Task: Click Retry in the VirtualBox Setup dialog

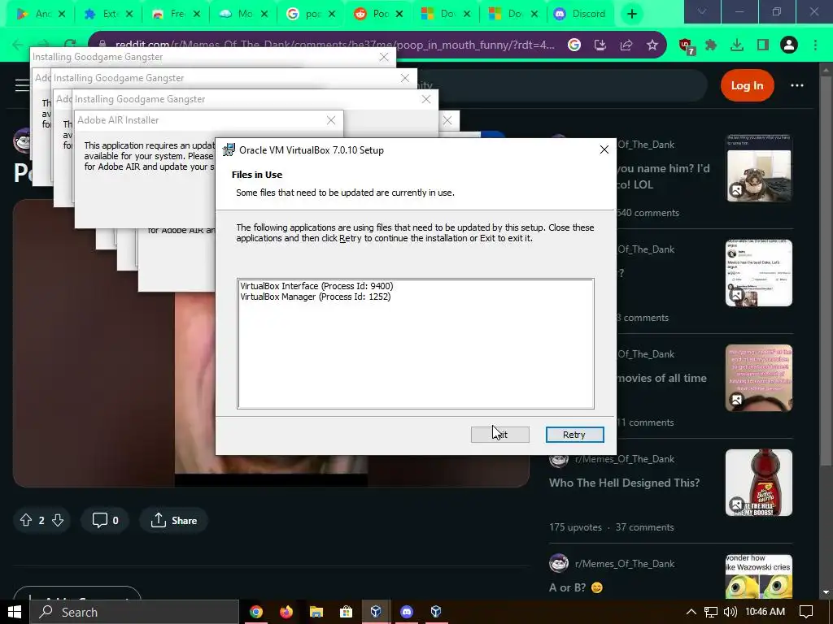Action: coord(574,435)
